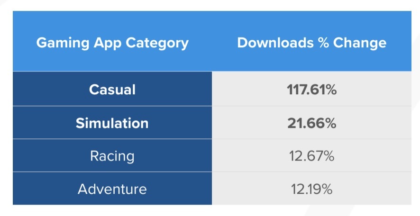This screenshot has width=420, height=216.
Task: Click the percent sign after 21.66
Action: click(330, 123)
